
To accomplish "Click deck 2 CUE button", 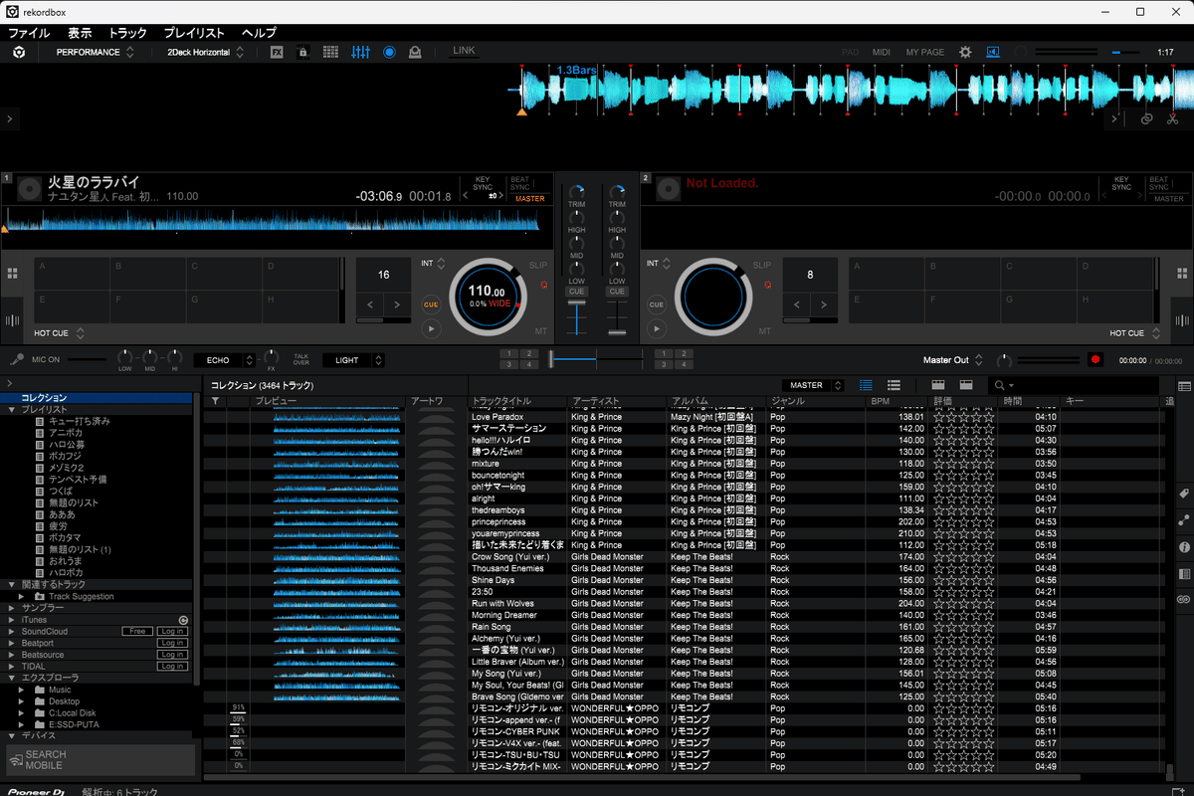I will pos(656,304).
